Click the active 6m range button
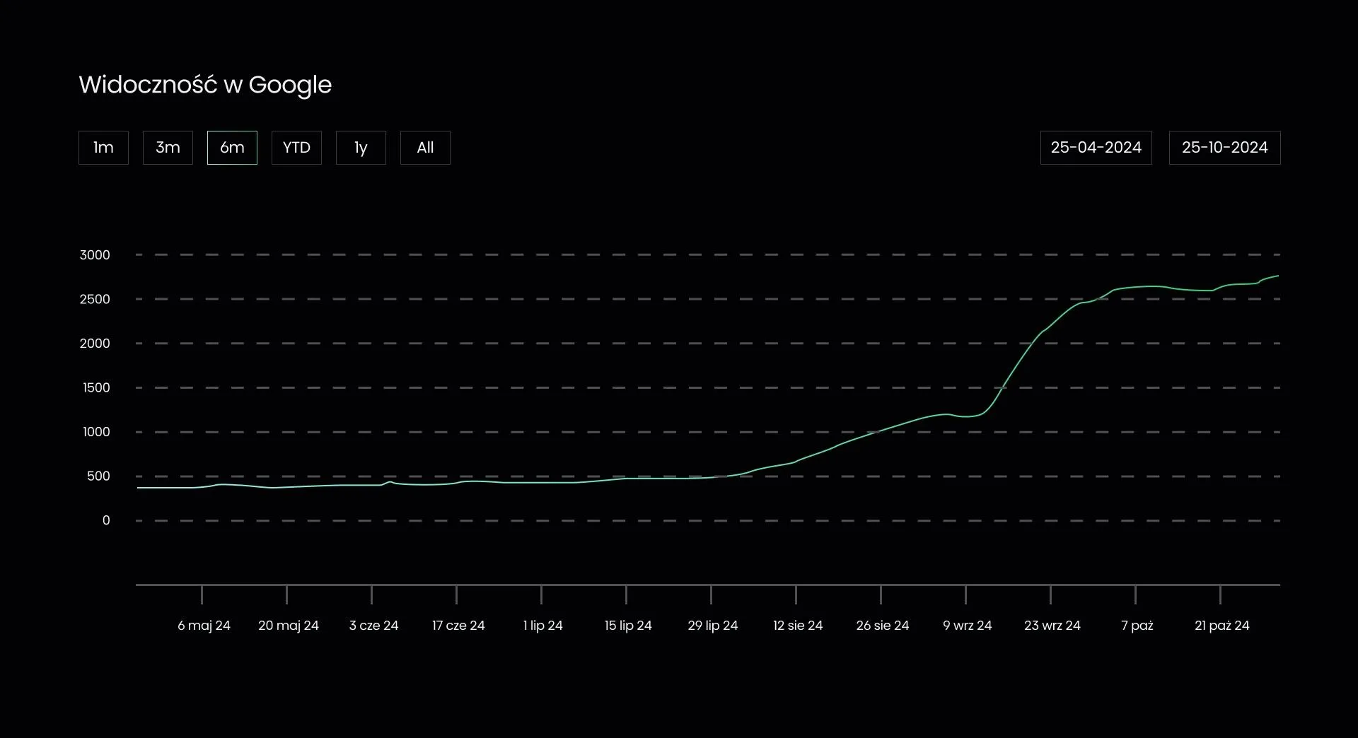This screenshot has height=738, width=1358. click(x=232, y=148)
